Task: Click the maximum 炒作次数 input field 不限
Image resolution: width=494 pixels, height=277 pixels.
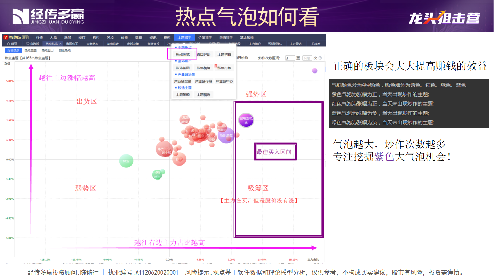Action: (307, 58)
